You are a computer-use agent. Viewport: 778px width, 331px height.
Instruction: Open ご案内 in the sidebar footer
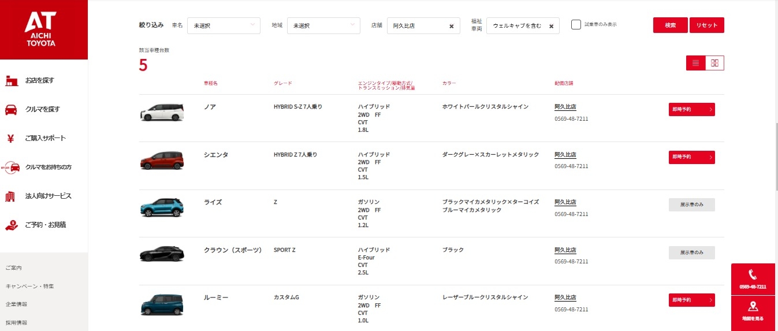[14, 268]
